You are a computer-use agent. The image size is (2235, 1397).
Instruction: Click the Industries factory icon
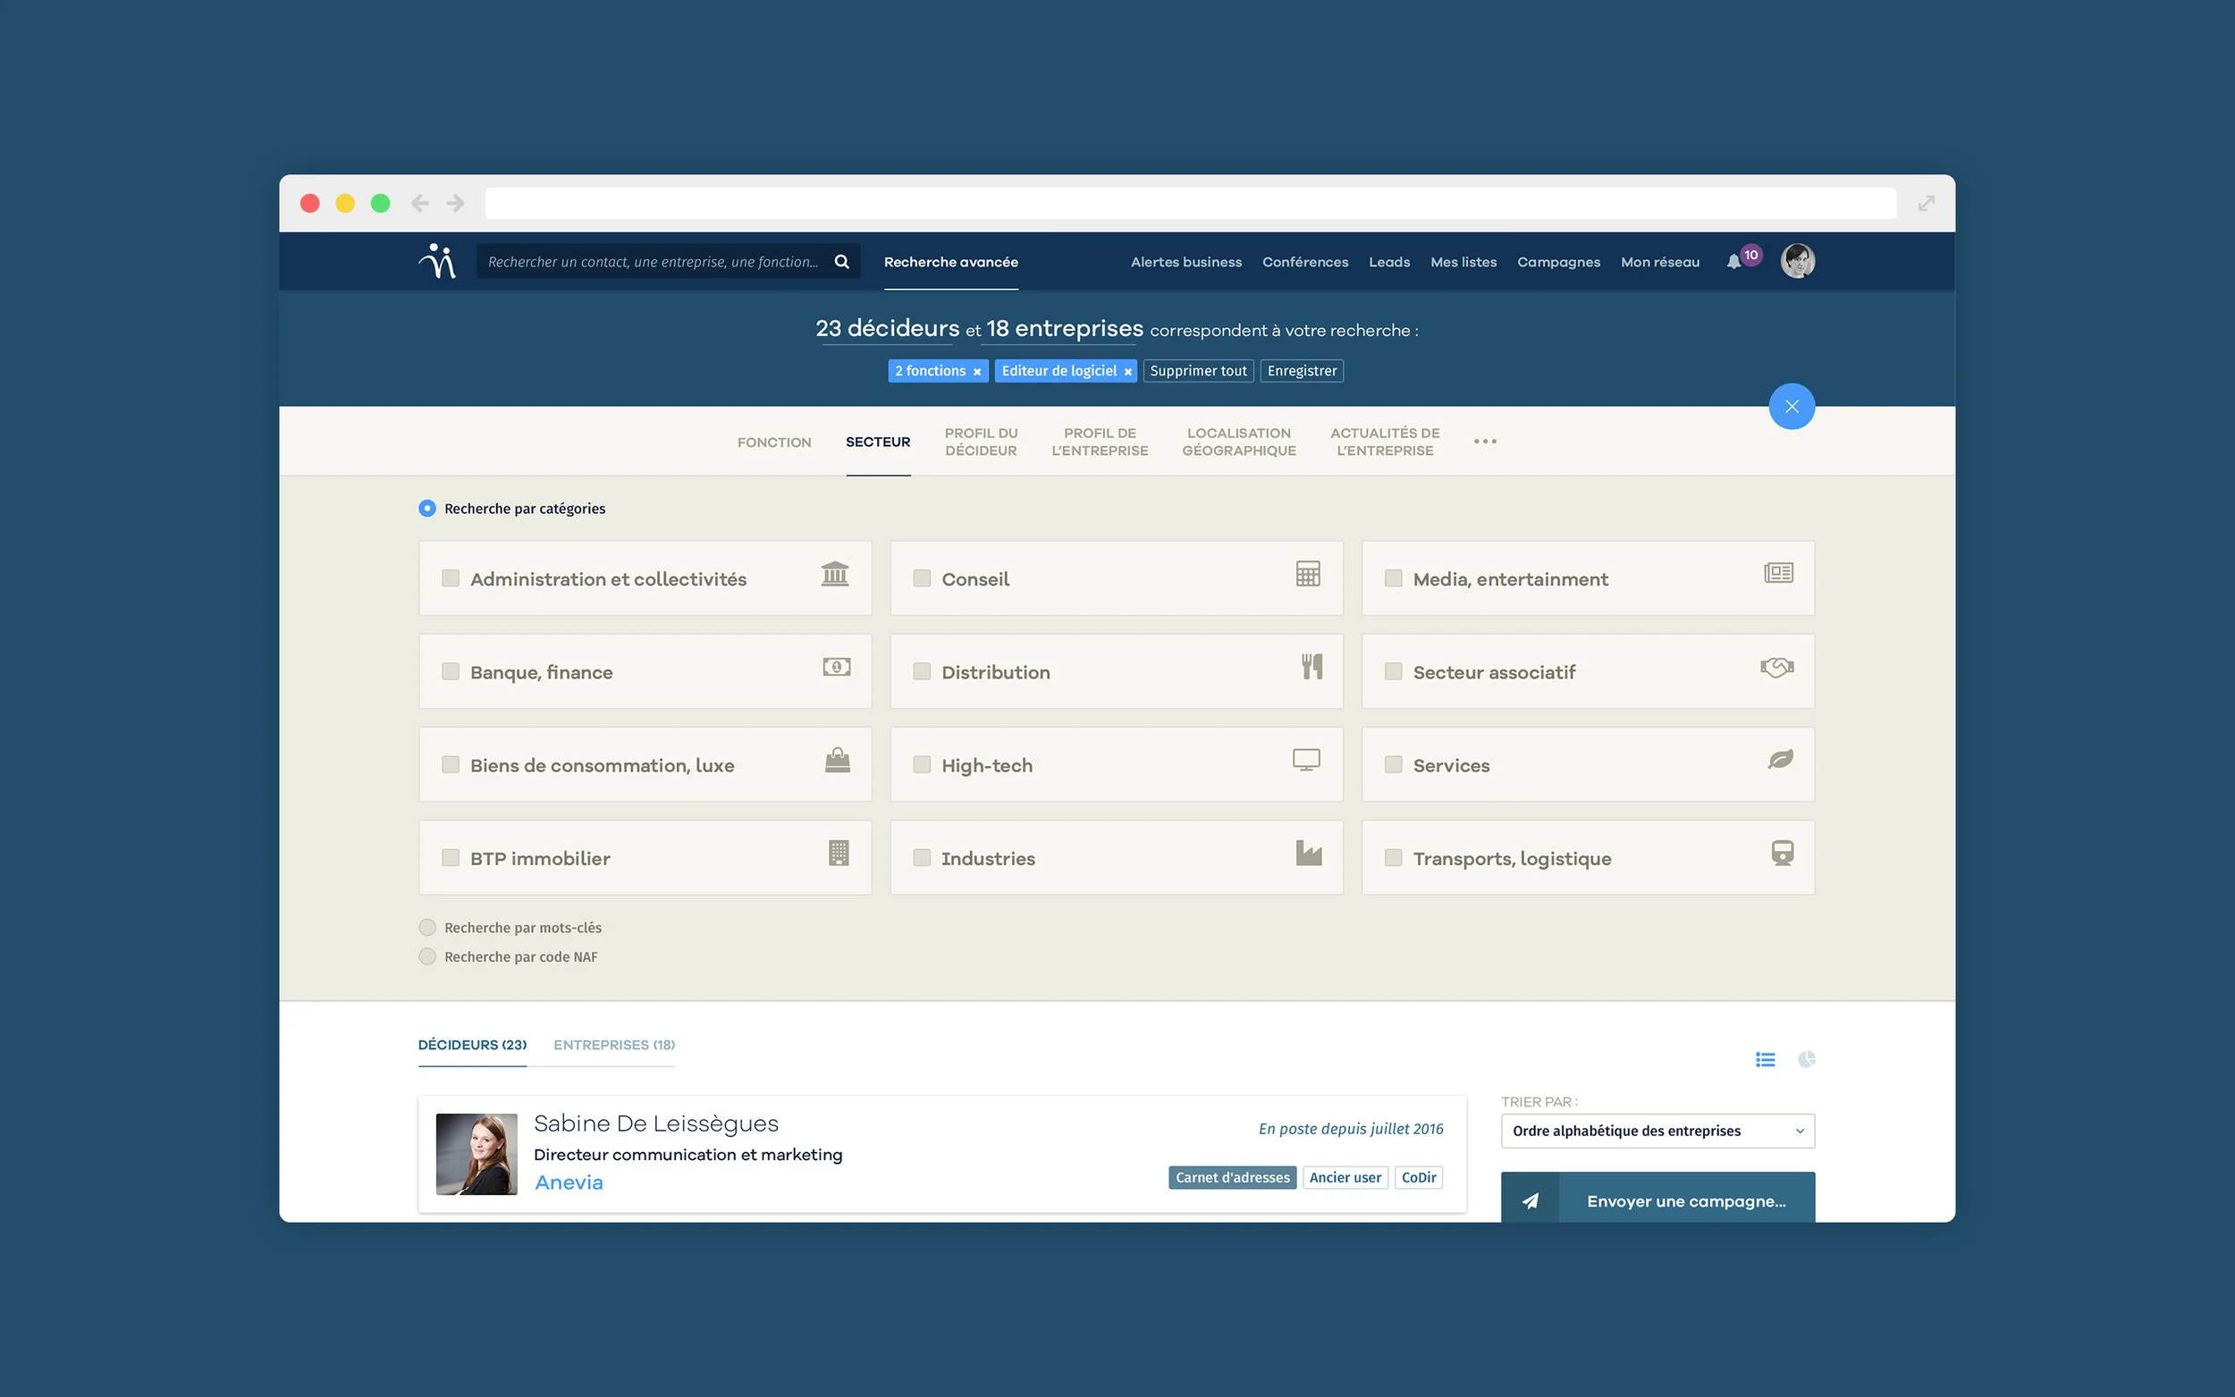tap(1309, 853)
